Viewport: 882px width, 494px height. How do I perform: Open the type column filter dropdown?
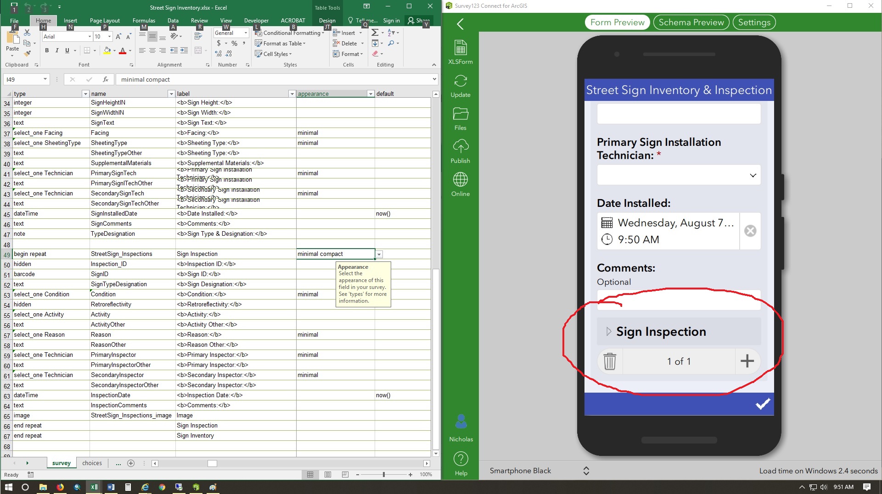click(85, 94)
